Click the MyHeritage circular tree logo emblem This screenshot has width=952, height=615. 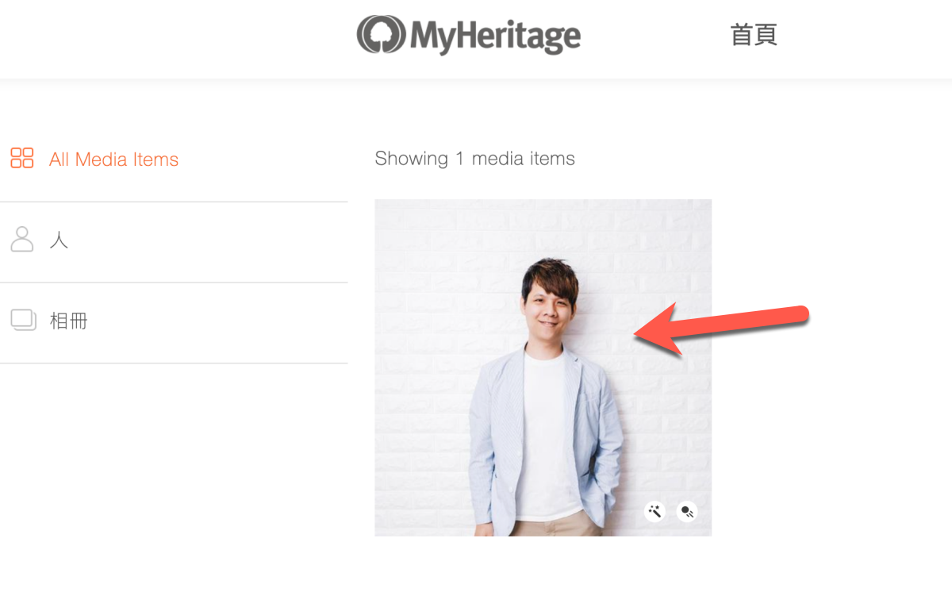[380, 35]
